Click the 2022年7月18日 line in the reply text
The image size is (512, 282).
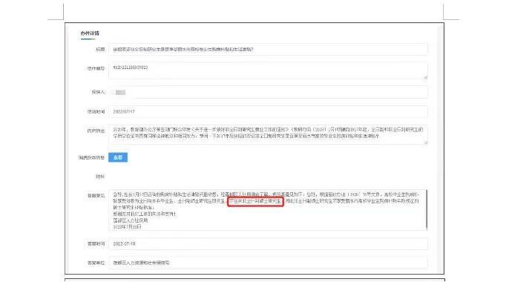pos(128,226)
